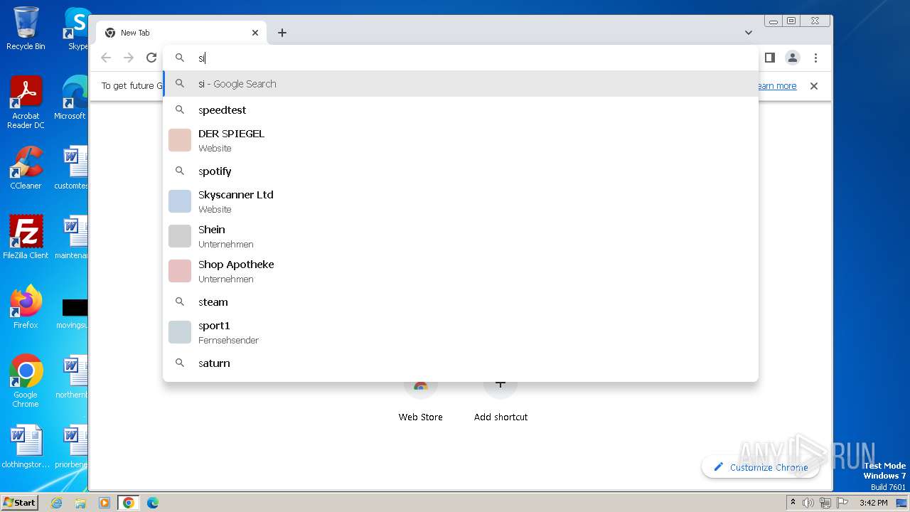Viewport: 910px width, 512px height.
Task: Dismiss the info bar with X
Action: coord(814,86)
